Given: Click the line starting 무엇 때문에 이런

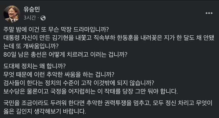Looking at the screenshot, I should (x=59, y=74).
